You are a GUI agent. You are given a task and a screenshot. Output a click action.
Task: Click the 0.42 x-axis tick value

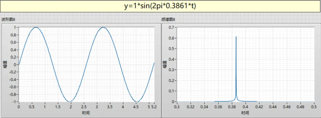click(259, 107)
